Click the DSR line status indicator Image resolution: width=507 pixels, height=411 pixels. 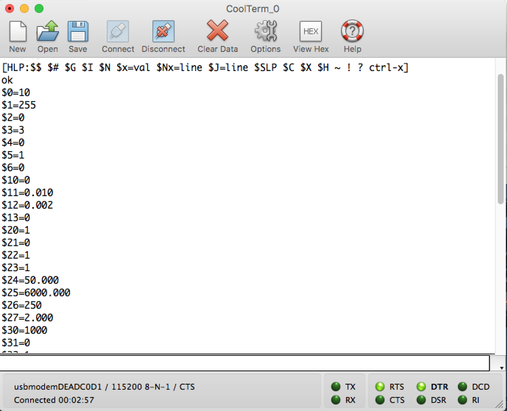pyautogui.click(x=421, y=400)
